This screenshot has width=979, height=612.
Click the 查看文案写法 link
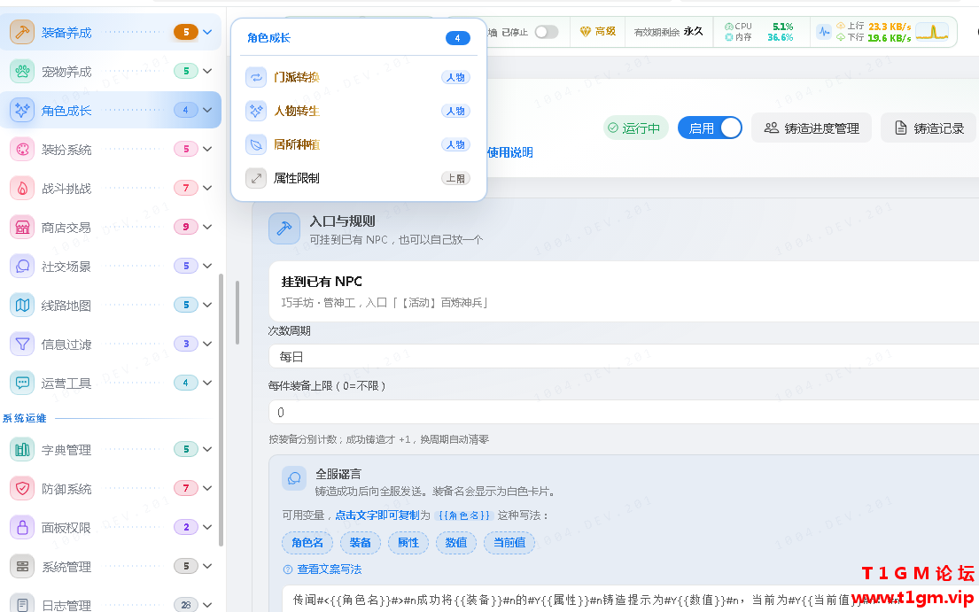pos(329,569)
